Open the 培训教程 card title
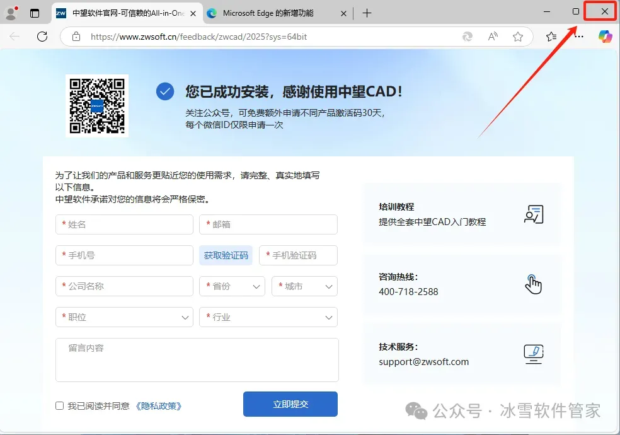The image size is (620, 435). [396, 207]
